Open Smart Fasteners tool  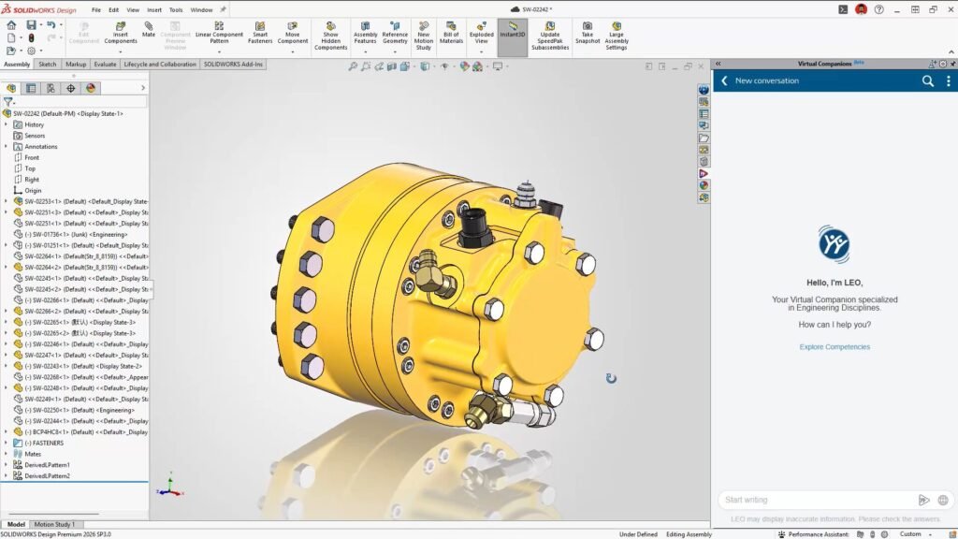click(x=260, y=33)
